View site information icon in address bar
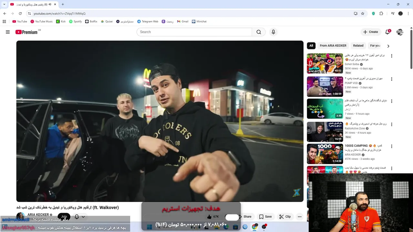Viewport: 413px width, 232px height. 29,14
